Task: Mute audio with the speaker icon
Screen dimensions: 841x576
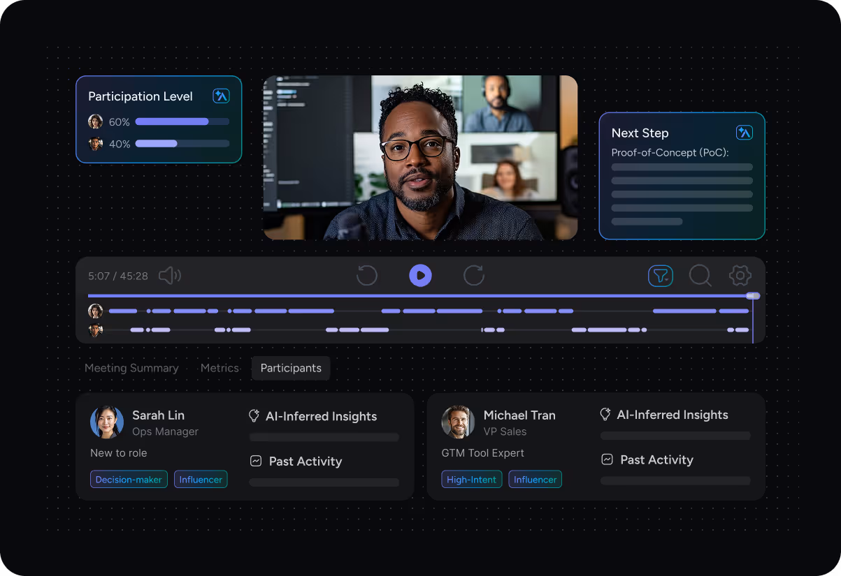Action: pyautogui.click(x=170, y=276)
